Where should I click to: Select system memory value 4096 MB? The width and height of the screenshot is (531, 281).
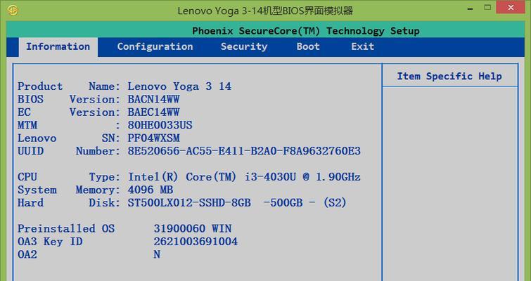coord(151,190)
